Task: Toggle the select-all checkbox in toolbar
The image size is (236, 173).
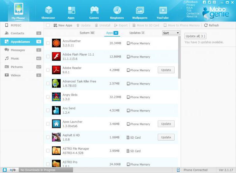Action: [48, 25]
